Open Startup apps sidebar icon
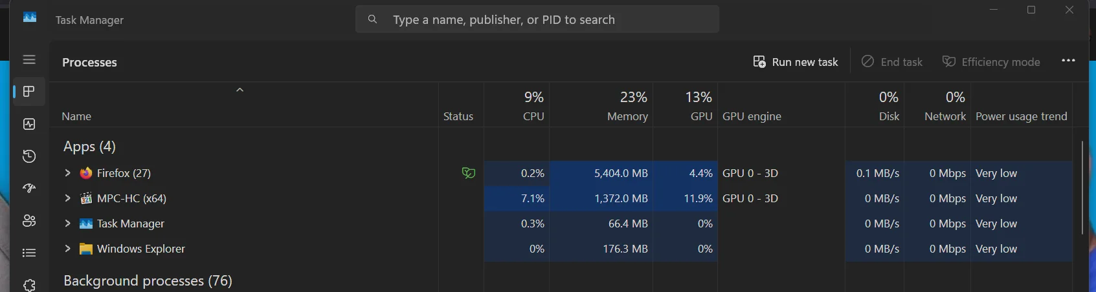This screenshot has height=292, width=1096. pos(29,188)
